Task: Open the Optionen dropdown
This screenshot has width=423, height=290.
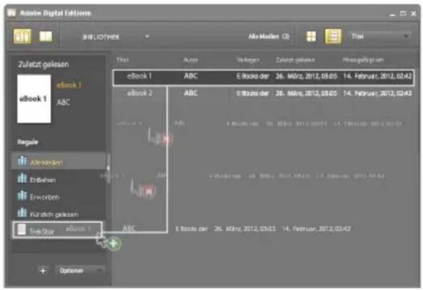Action: click(80, 270)
